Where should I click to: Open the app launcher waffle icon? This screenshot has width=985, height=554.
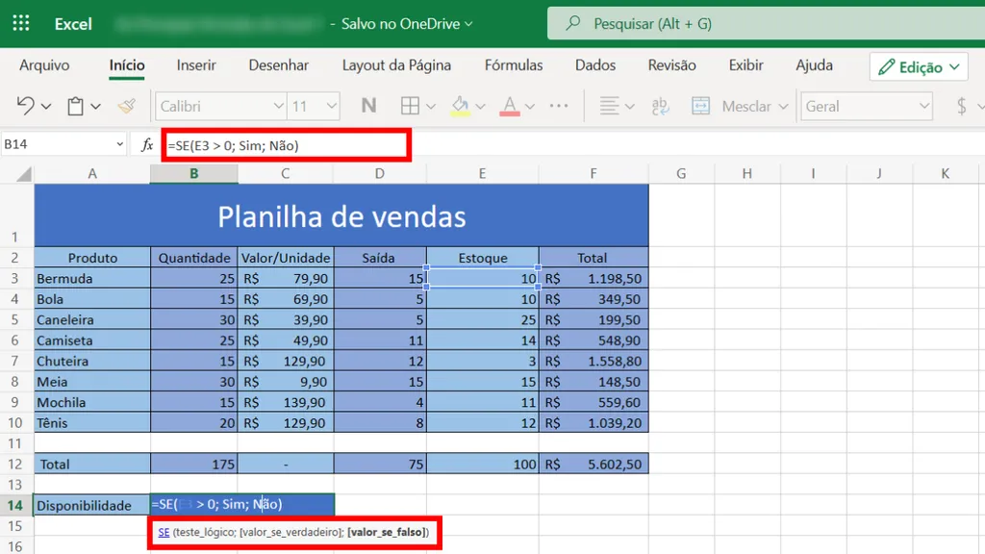(x=20, y=24)
